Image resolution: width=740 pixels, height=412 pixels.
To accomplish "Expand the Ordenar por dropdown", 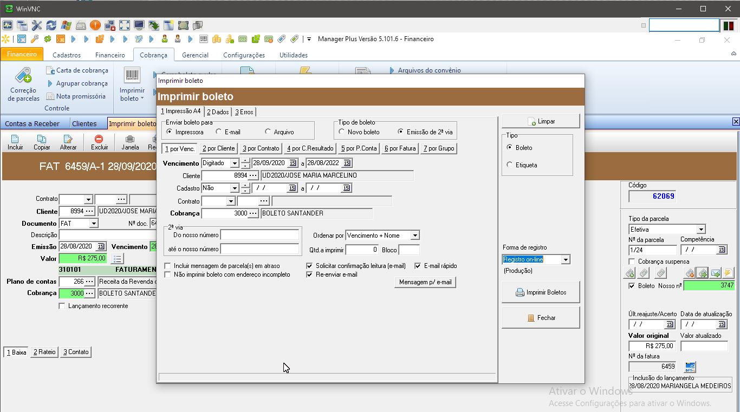I will point(414,236).
